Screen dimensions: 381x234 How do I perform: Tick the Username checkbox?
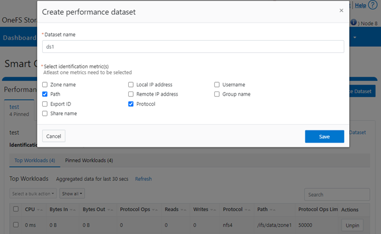217,85
